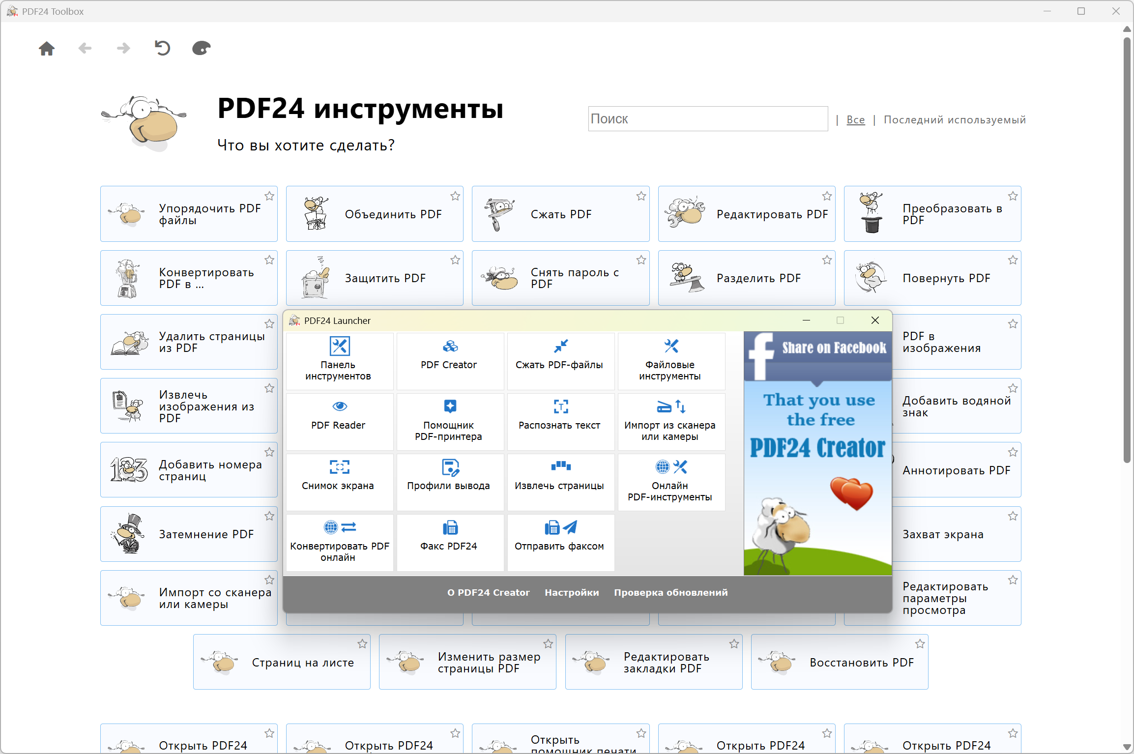Open Захват экрана tool card
The height and width of the screenshot is (754, 1134).
(x=957, y=534)
